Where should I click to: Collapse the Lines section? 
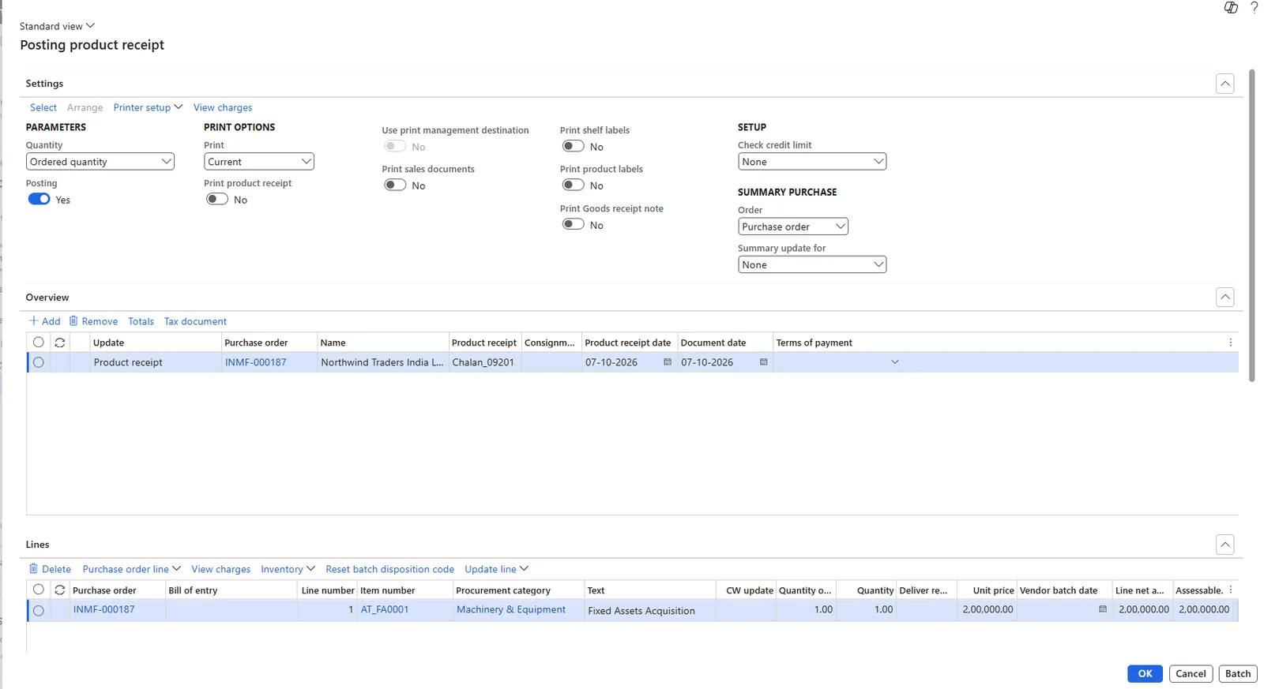tap(1225, 545)
